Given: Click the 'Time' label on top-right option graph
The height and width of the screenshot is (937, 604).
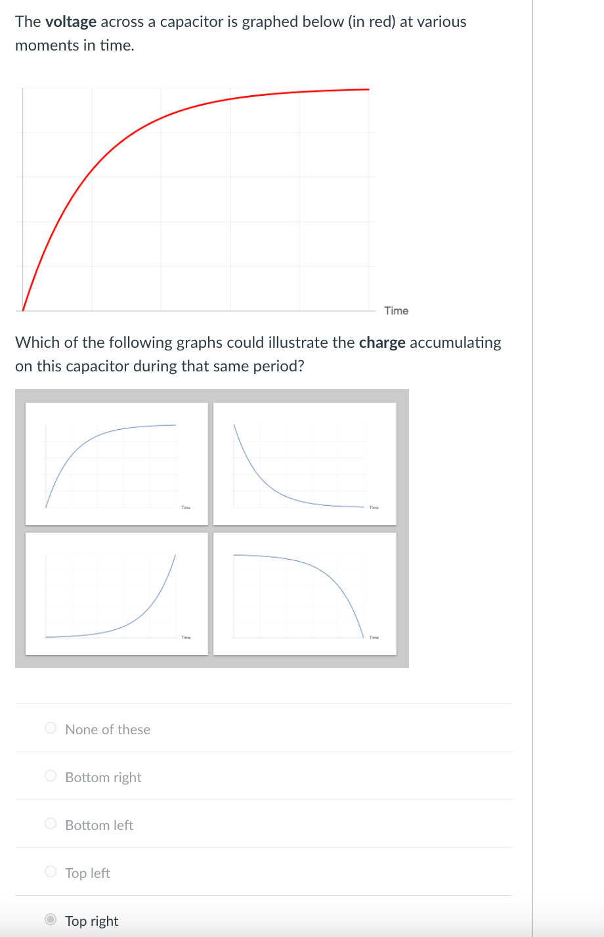Looking at the screenshot, I should (373, 507).
